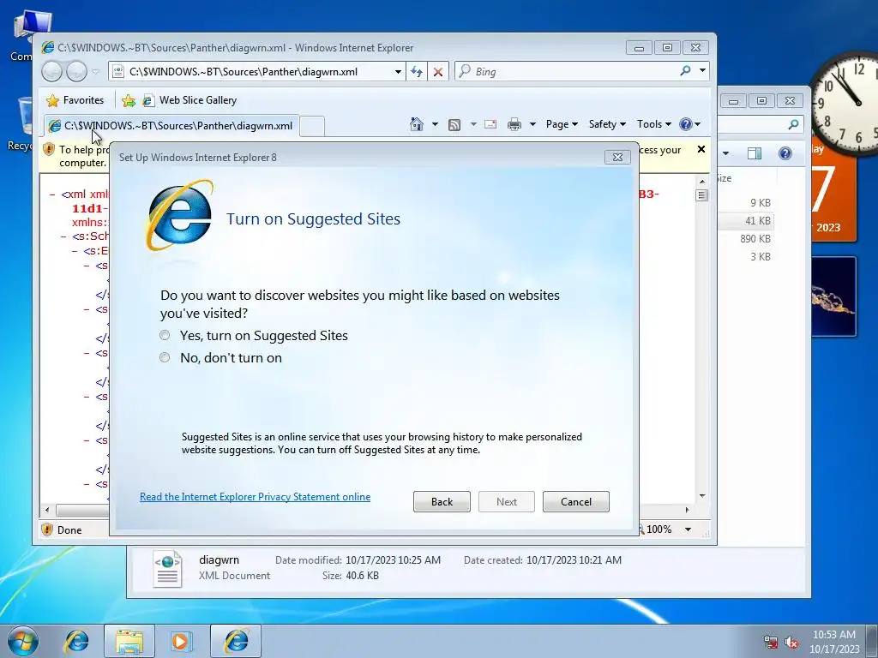Expand the Feeds dropdown arrow

(x=473, y=124)
